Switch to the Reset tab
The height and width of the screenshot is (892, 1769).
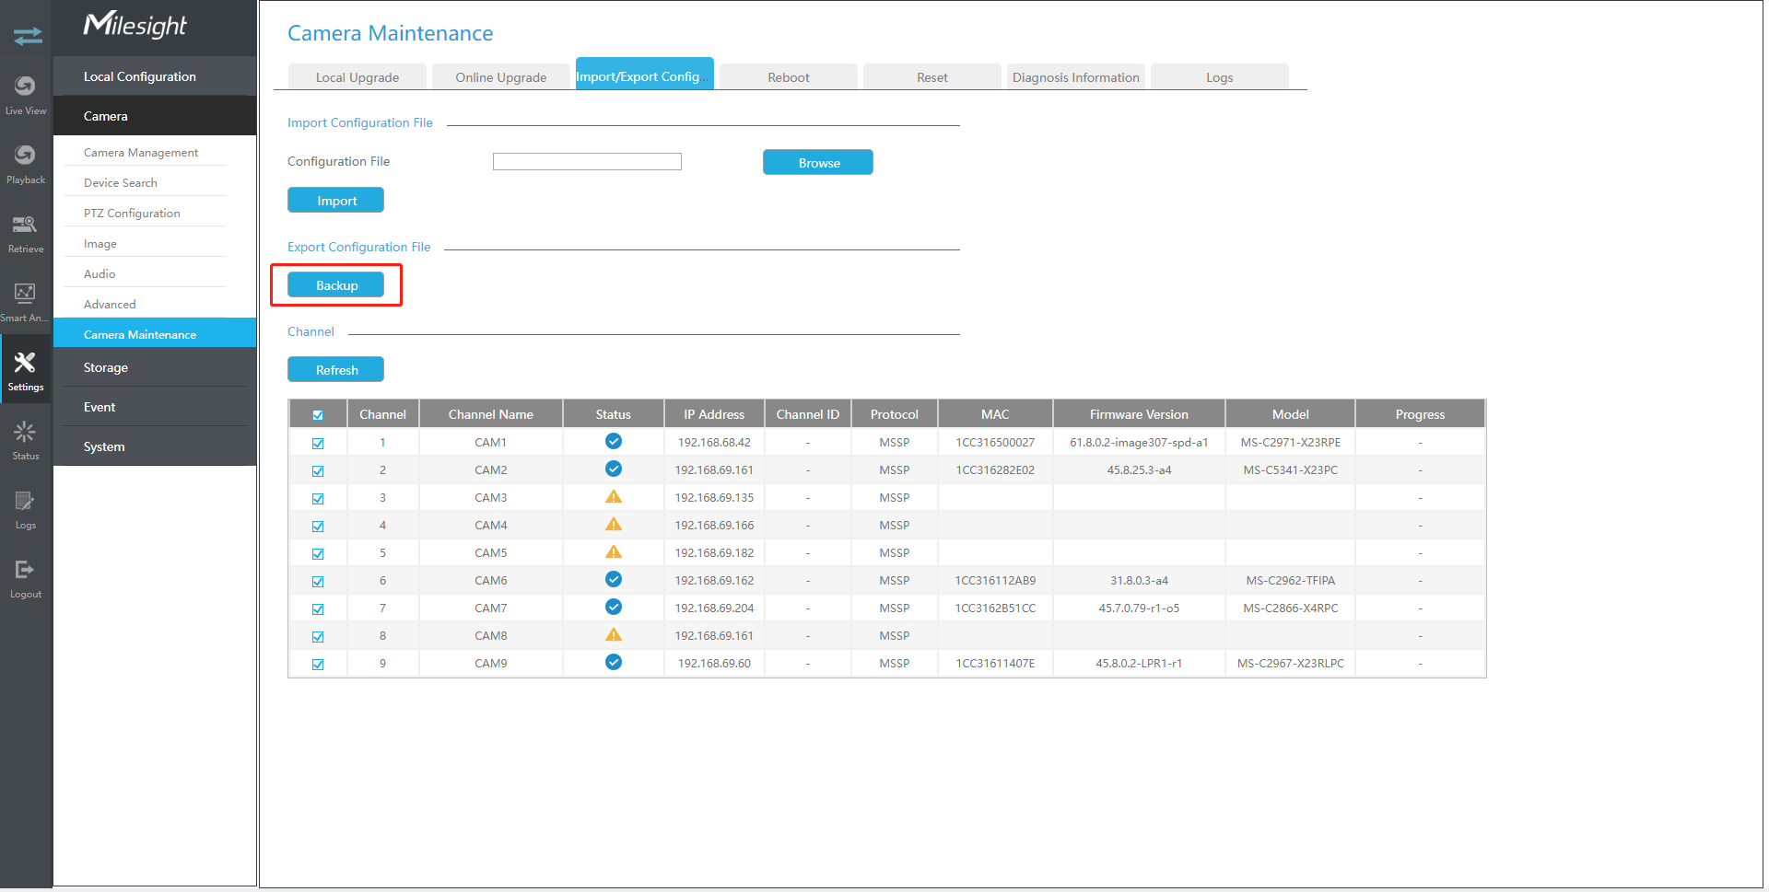click(932, 77)
